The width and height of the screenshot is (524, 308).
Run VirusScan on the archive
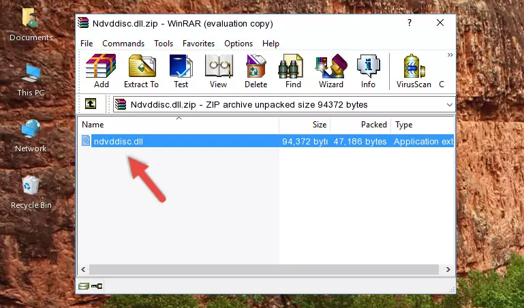coord(414,71)
